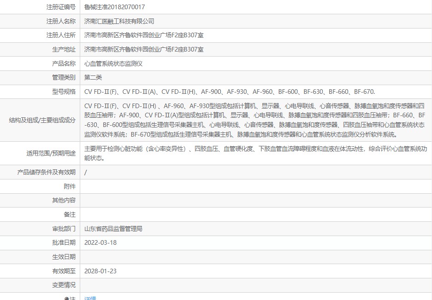Image resolution: width=432 pixels, height=300 pixels.
Task: Select the 其他内容 label
Action: pos(64,201)
